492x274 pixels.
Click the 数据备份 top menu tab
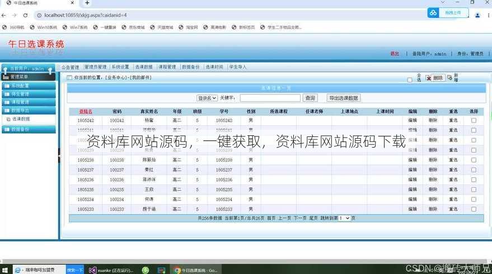[x=191, y=67]
